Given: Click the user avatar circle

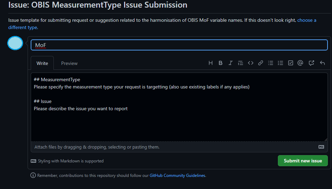Looking at the screenshot, I should pos(15,43).
